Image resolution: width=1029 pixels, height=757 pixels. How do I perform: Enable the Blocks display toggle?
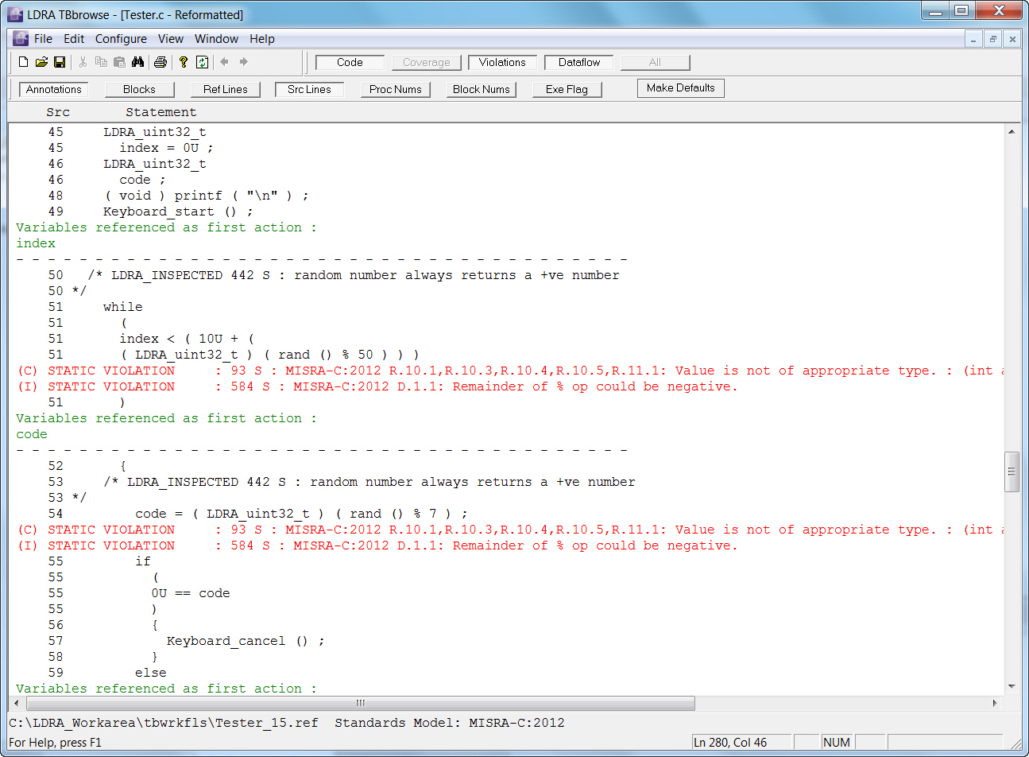point(139,89)
